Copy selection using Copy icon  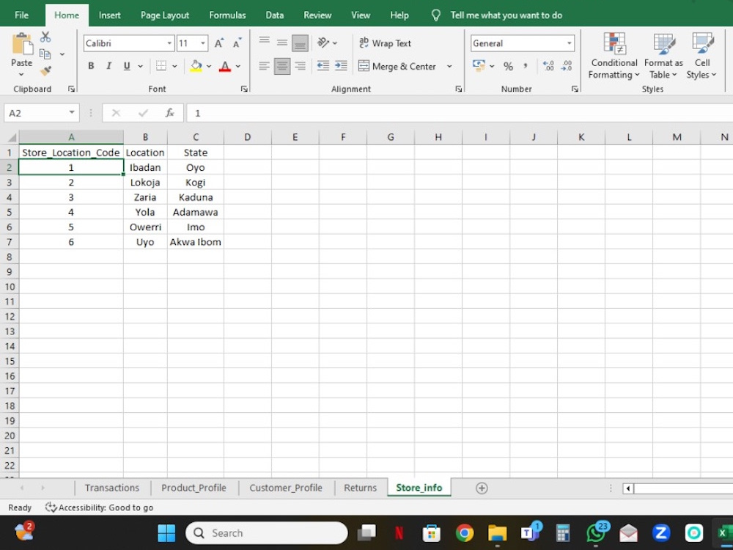coord(45,54)
